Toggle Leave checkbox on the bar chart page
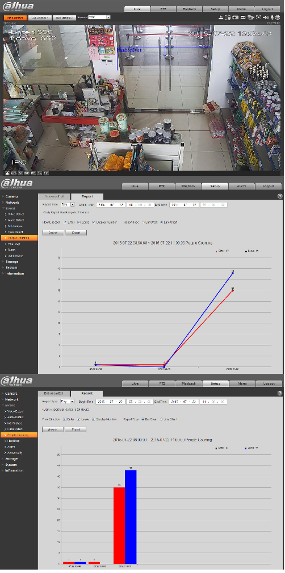285x573 pixels. click(x=78, y=419)
